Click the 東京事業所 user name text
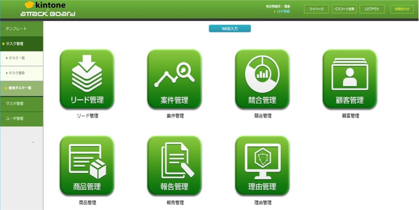This screenshot has width=419, height=210. click(278, 6)
